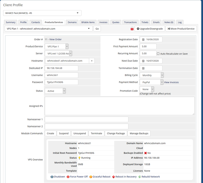Click the Change Package button

116,134
